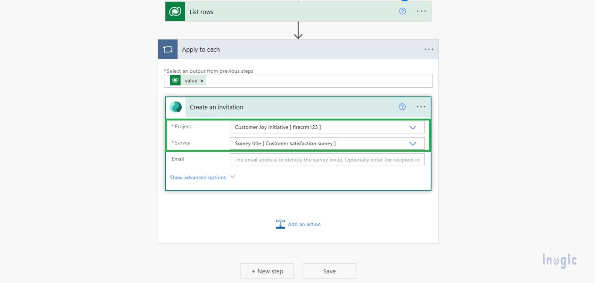Click the Email input field
The image size is (595, 283).
pos(327,159)
